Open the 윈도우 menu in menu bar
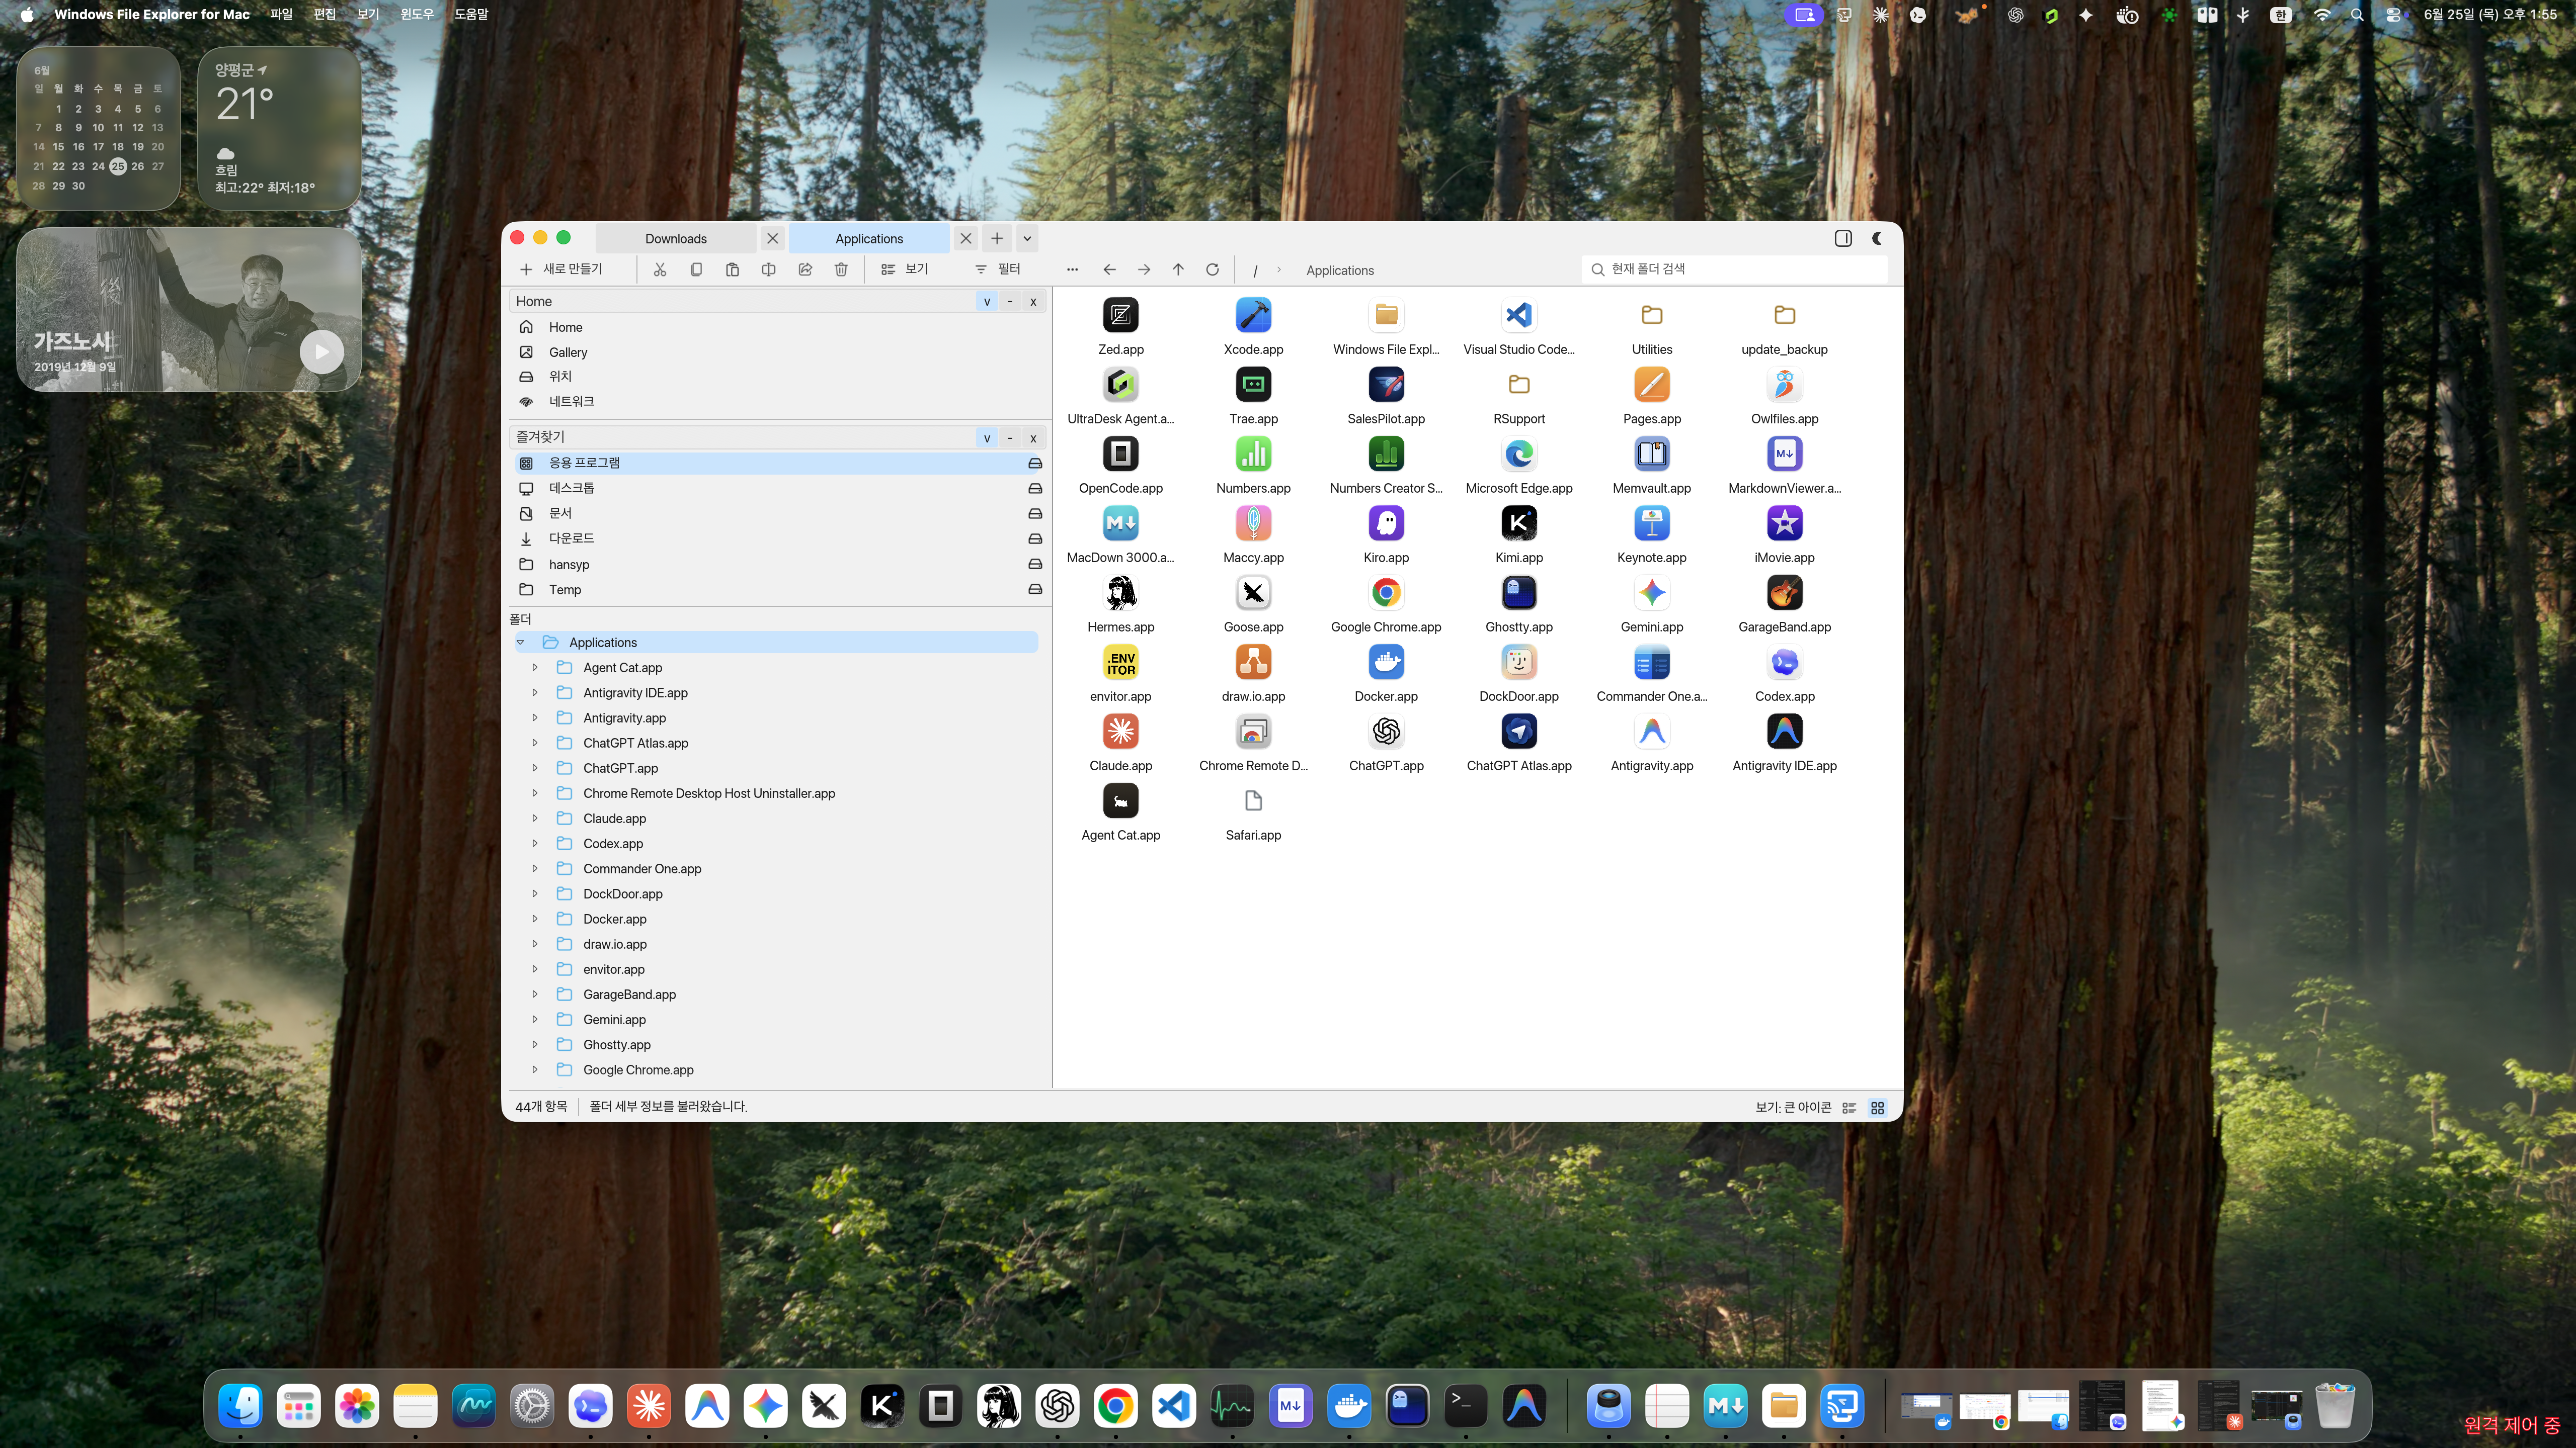This screenshot has height=1448, width=2576. pos(417,14)
